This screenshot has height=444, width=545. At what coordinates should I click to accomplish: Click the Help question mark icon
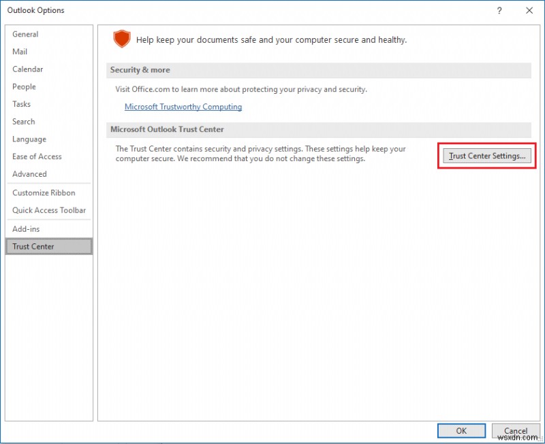[499, 10]
